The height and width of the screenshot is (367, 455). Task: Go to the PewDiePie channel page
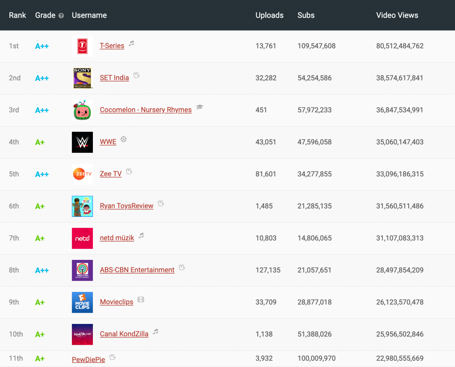(x=88, y=359)
